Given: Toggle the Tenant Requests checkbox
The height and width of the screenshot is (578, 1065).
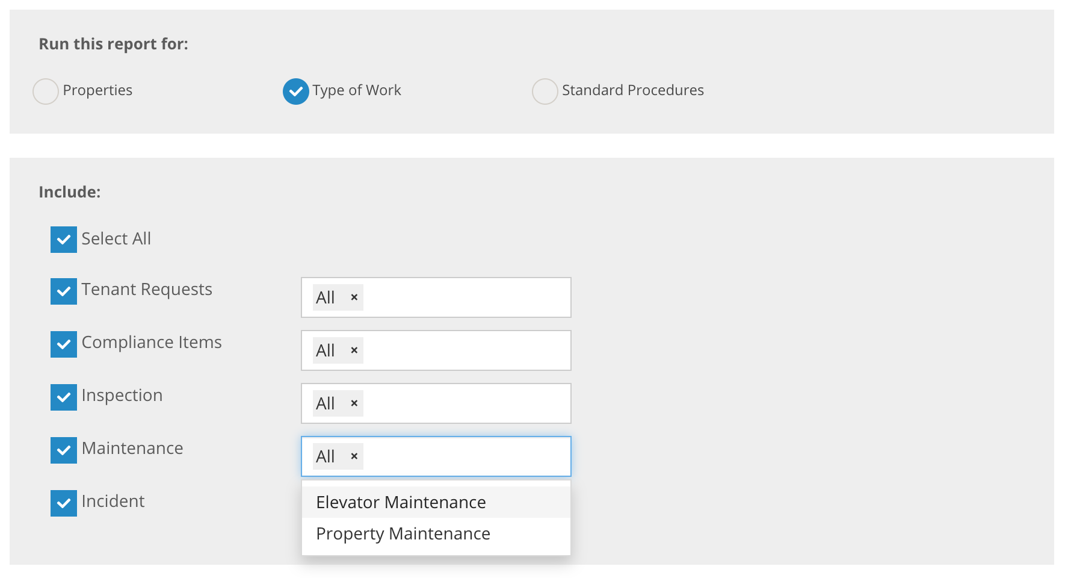Looking at the screenshot, I should click(x=64, y=291).
